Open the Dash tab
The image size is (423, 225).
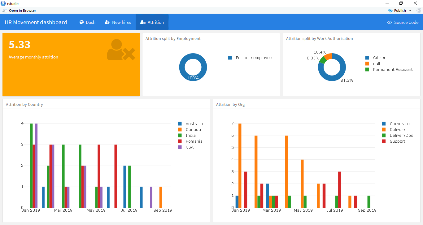pyautogui.click(x=87, y=22)
